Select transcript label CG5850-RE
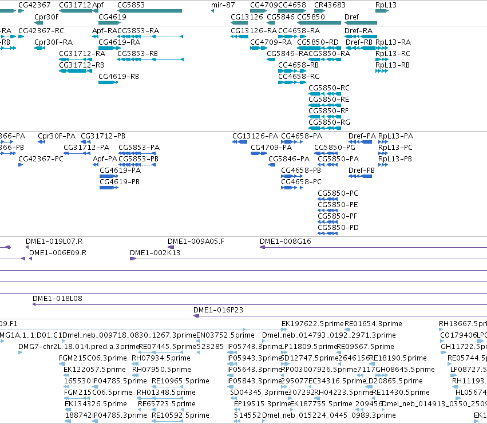Screen dimensions: 487x424 (329, 100)
